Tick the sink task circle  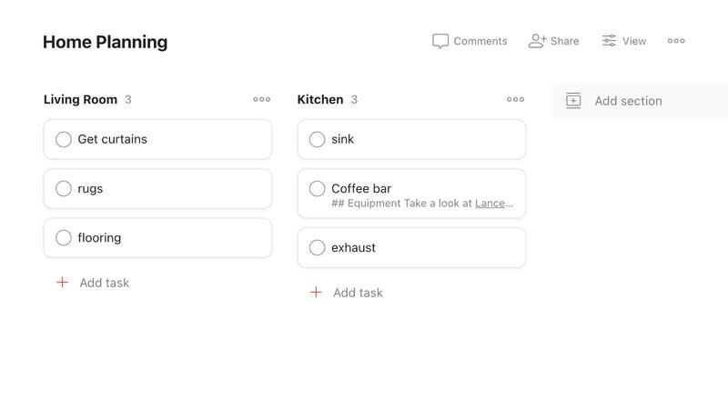[x=317, y=139]
